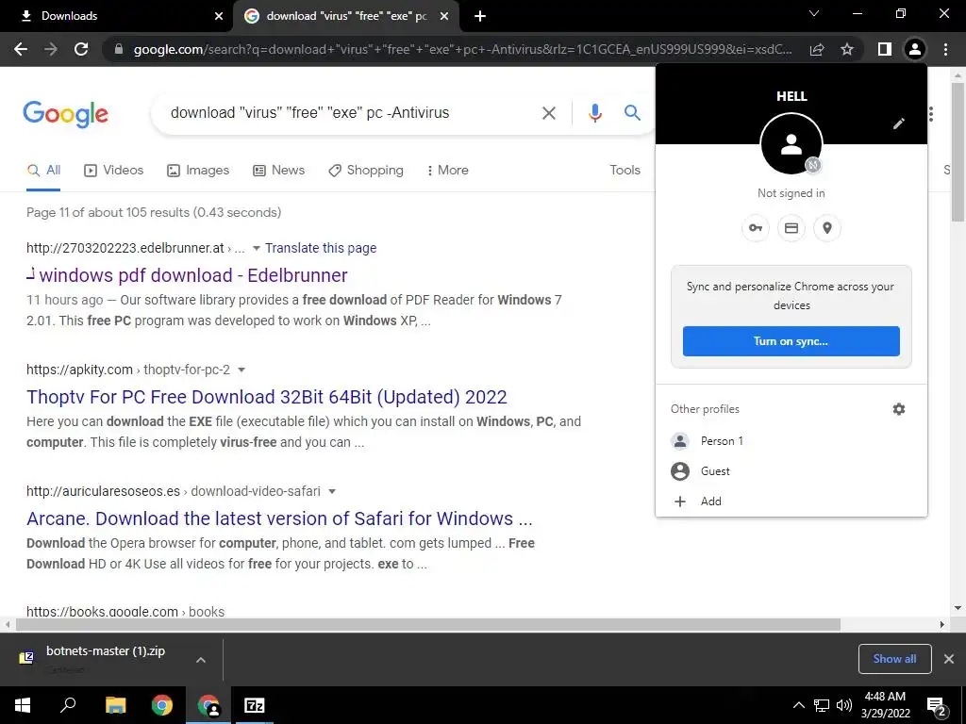This screenshot has height=724, width=966.
Task: Click the Turn on sync button
Action: pos(791,341)
